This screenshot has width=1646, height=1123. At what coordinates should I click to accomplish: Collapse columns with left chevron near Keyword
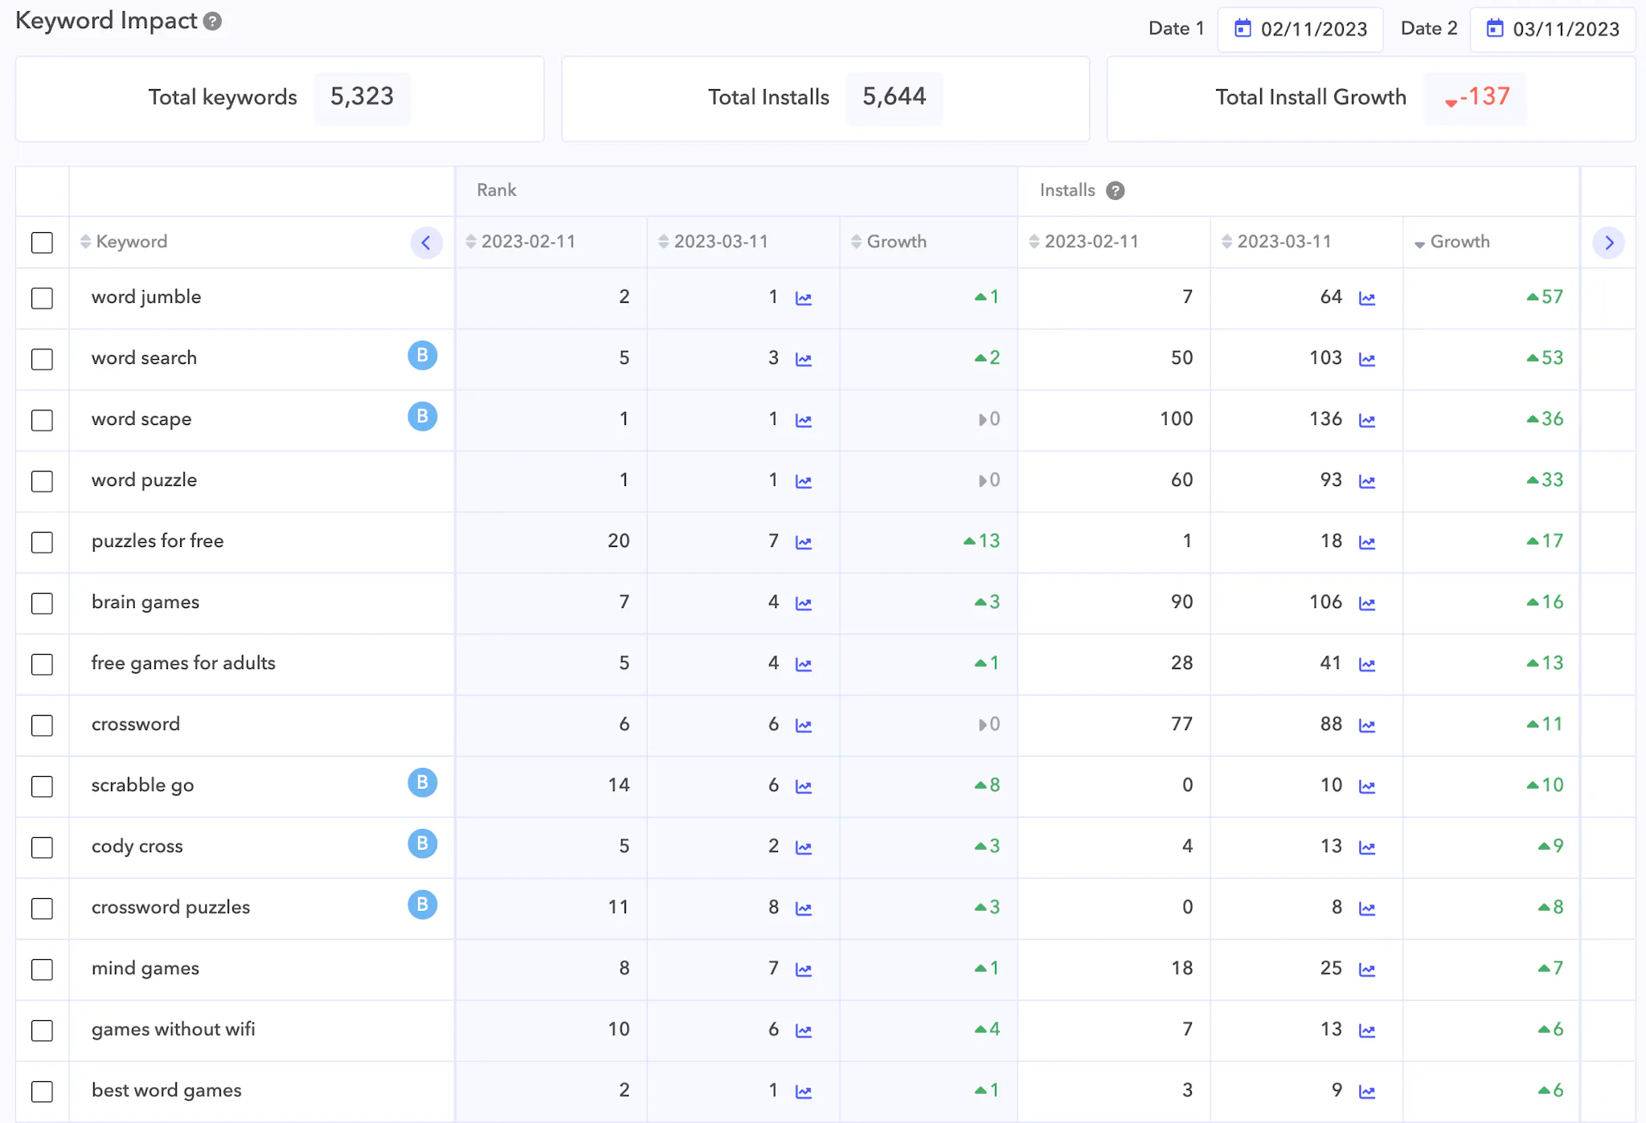tap(426, 243)
